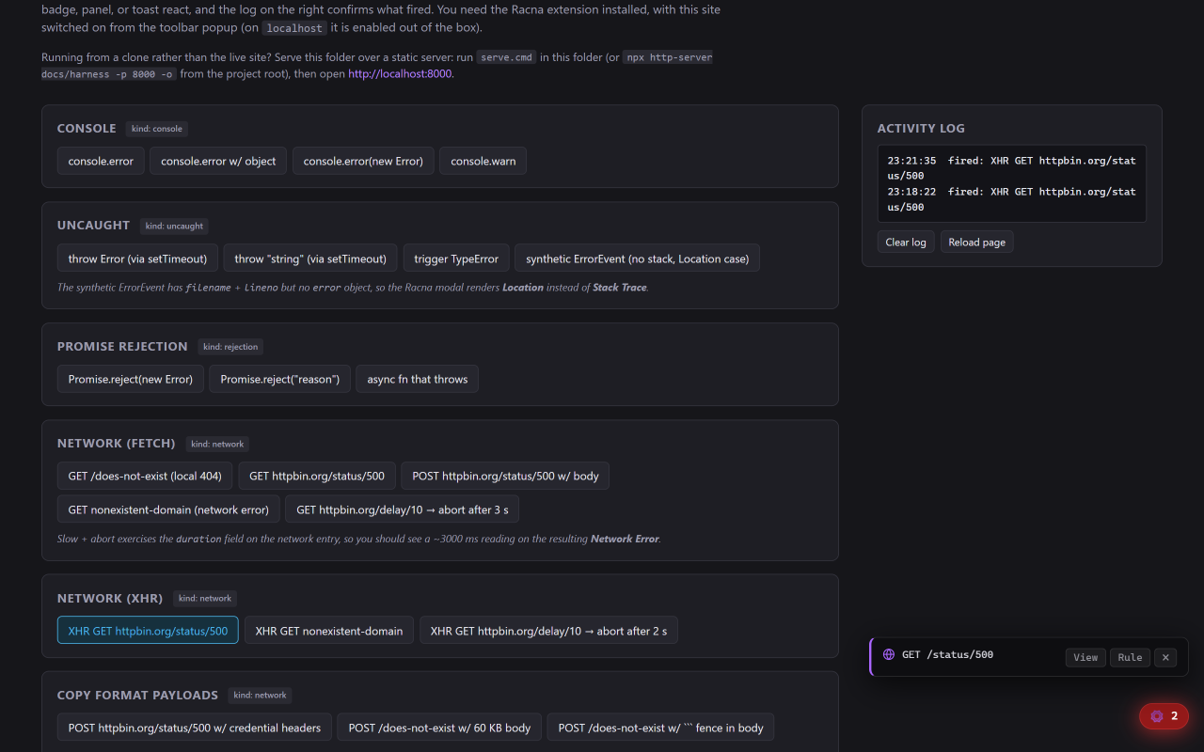Click the ACTIVITY LOG heading

pyautogui.click(x=921, y=128)
